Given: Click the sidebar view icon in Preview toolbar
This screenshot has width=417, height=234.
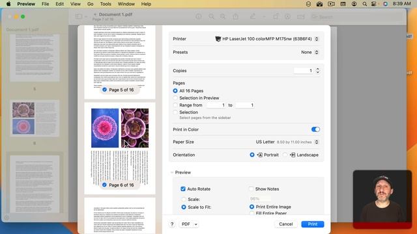Looking at the screenshot, I should [x=78, y=17].
